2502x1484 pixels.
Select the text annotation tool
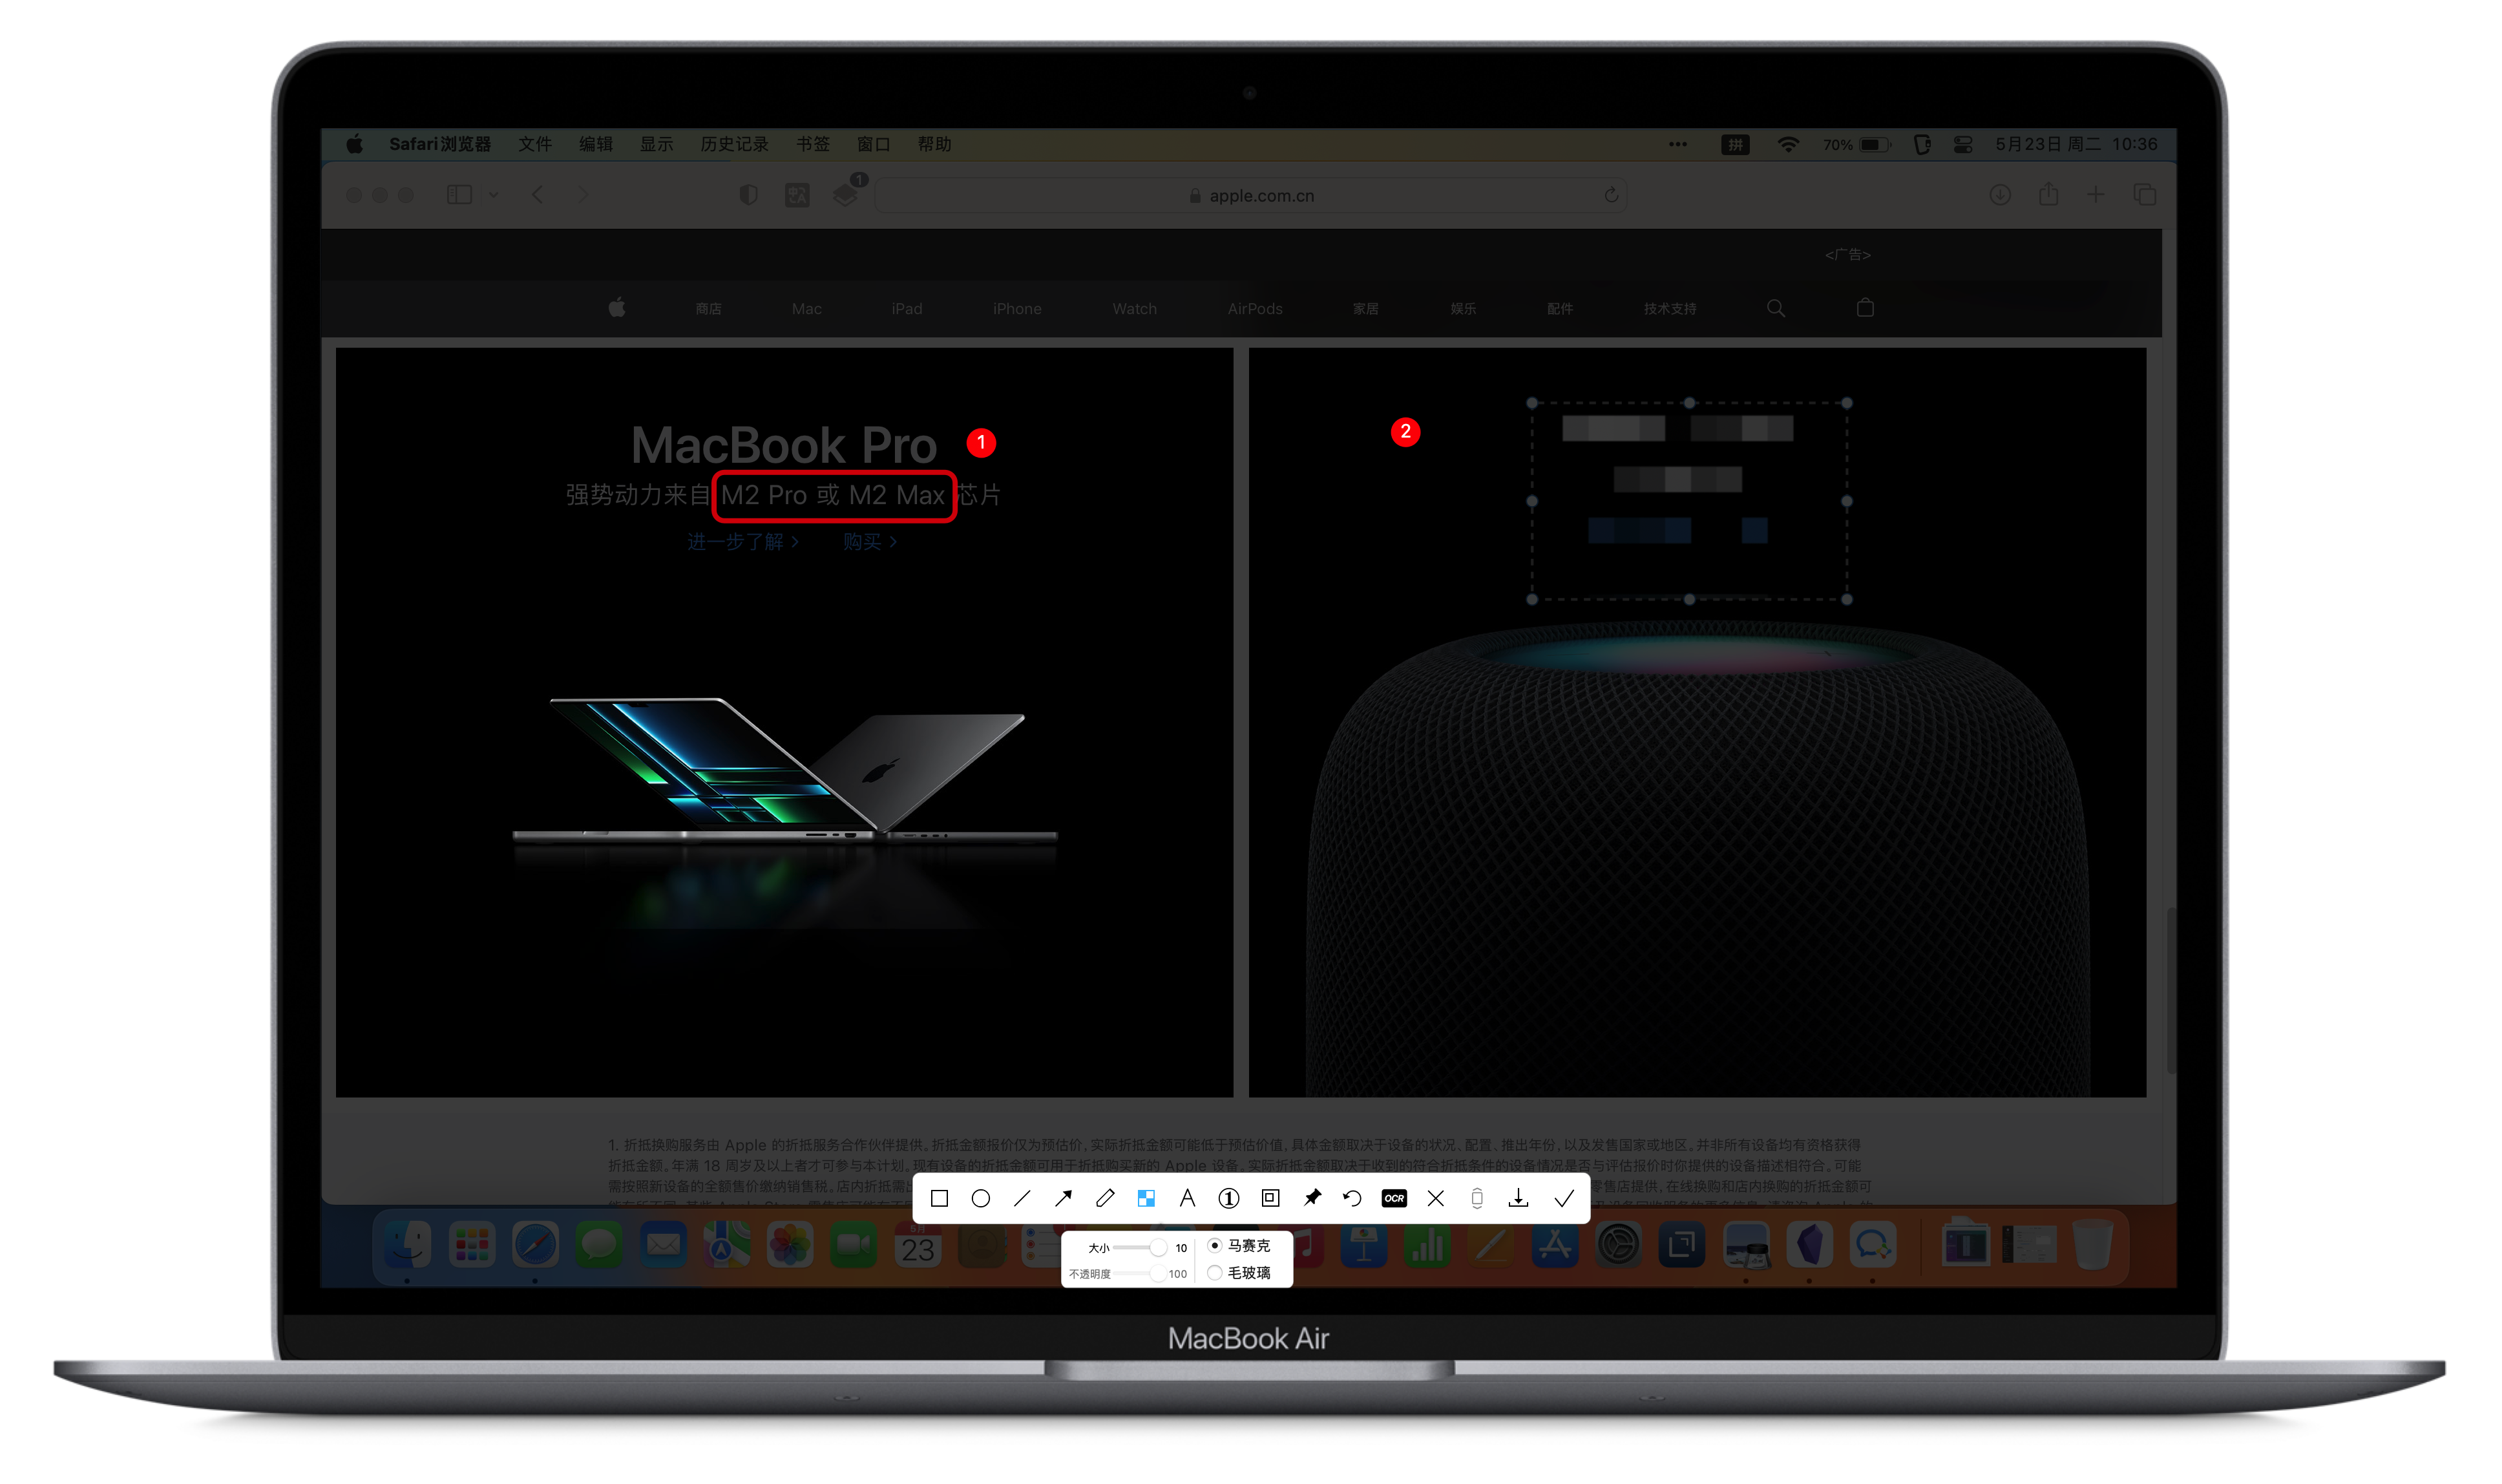coord(1188,1198)
